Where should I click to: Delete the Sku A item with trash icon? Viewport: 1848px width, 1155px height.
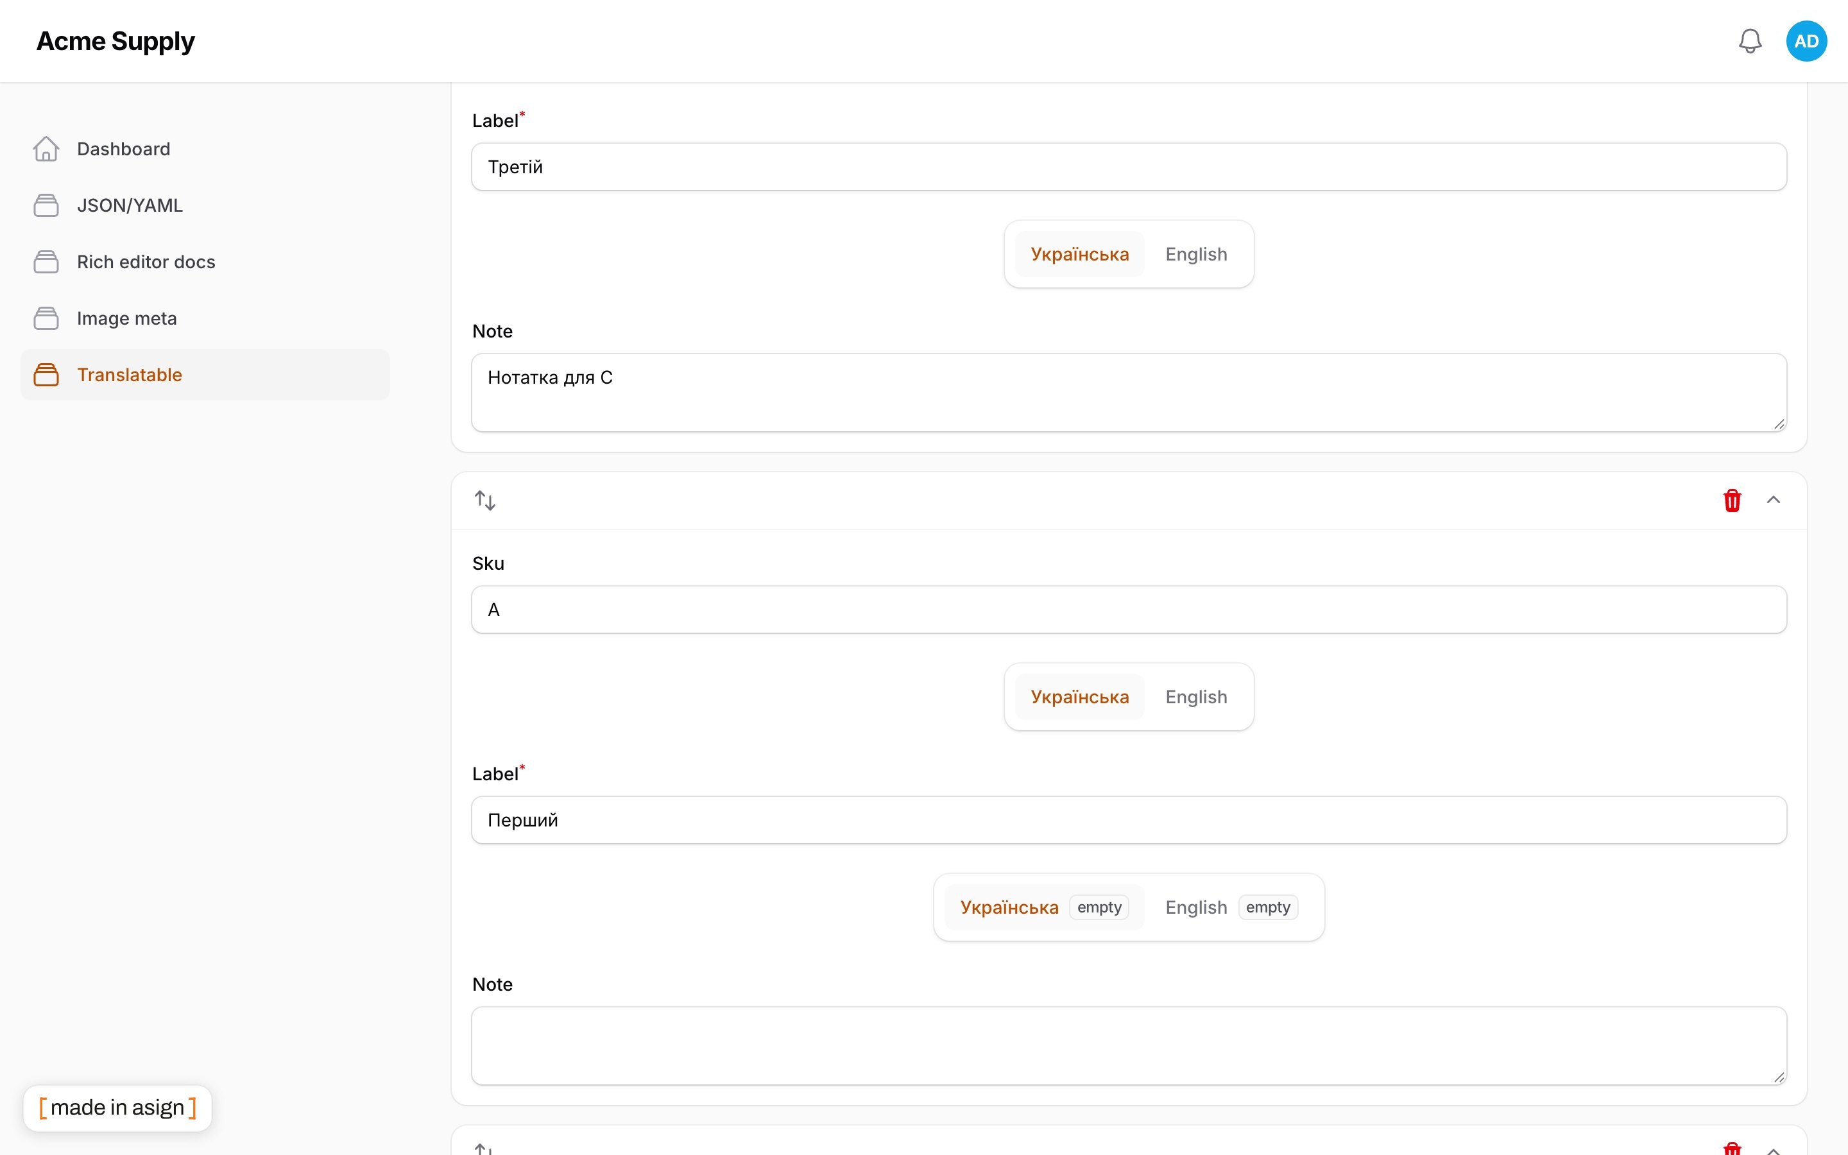pyautogui.click(x=1732, y=501)
